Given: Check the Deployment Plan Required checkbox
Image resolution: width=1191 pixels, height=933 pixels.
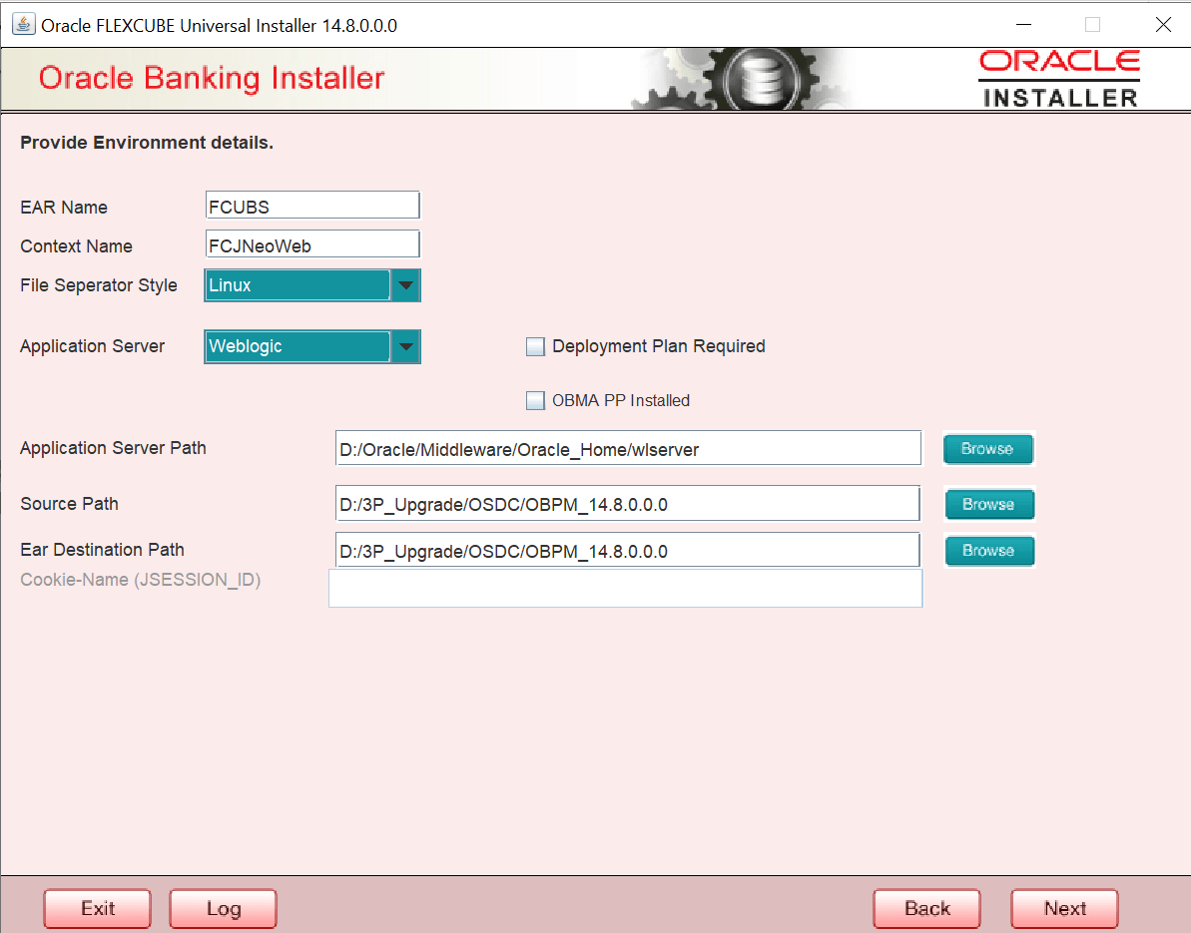Looking at the screenshot, I should click(535, 347).
